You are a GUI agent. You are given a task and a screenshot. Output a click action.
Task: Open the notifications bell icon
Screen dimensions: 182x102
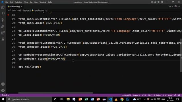click(x=179, y=95)
